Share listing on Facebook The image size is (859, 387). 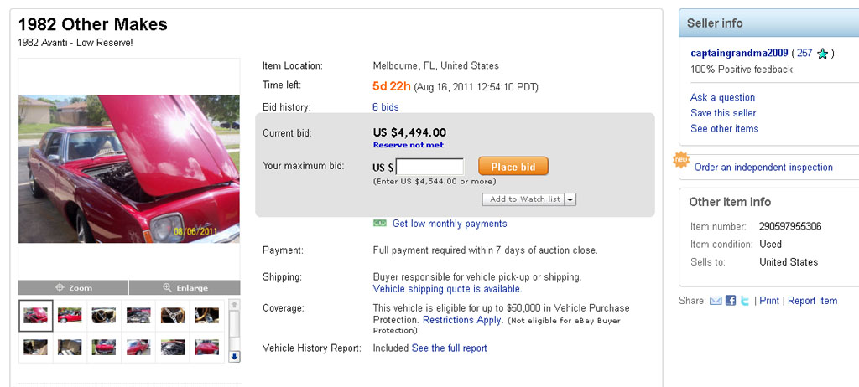pyautogui.click(x=731, y=301)
